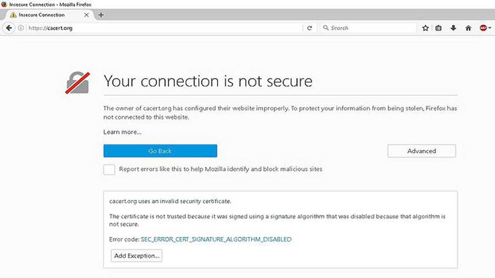Go to homepage using the home icon
The image size is (495, 278).
click(468, 28)
